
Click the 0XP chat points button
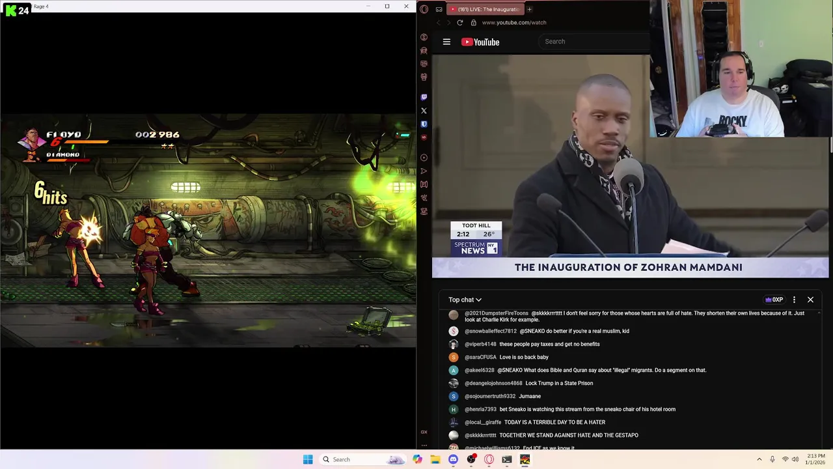pyautogui.click(x=774, y=300)
